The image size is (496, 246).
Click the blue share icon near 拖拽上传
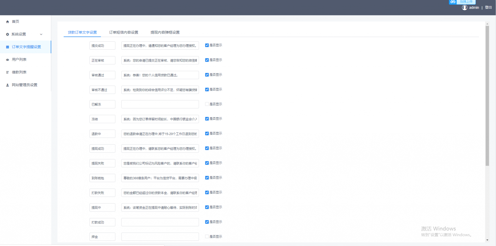click(452, 2)
